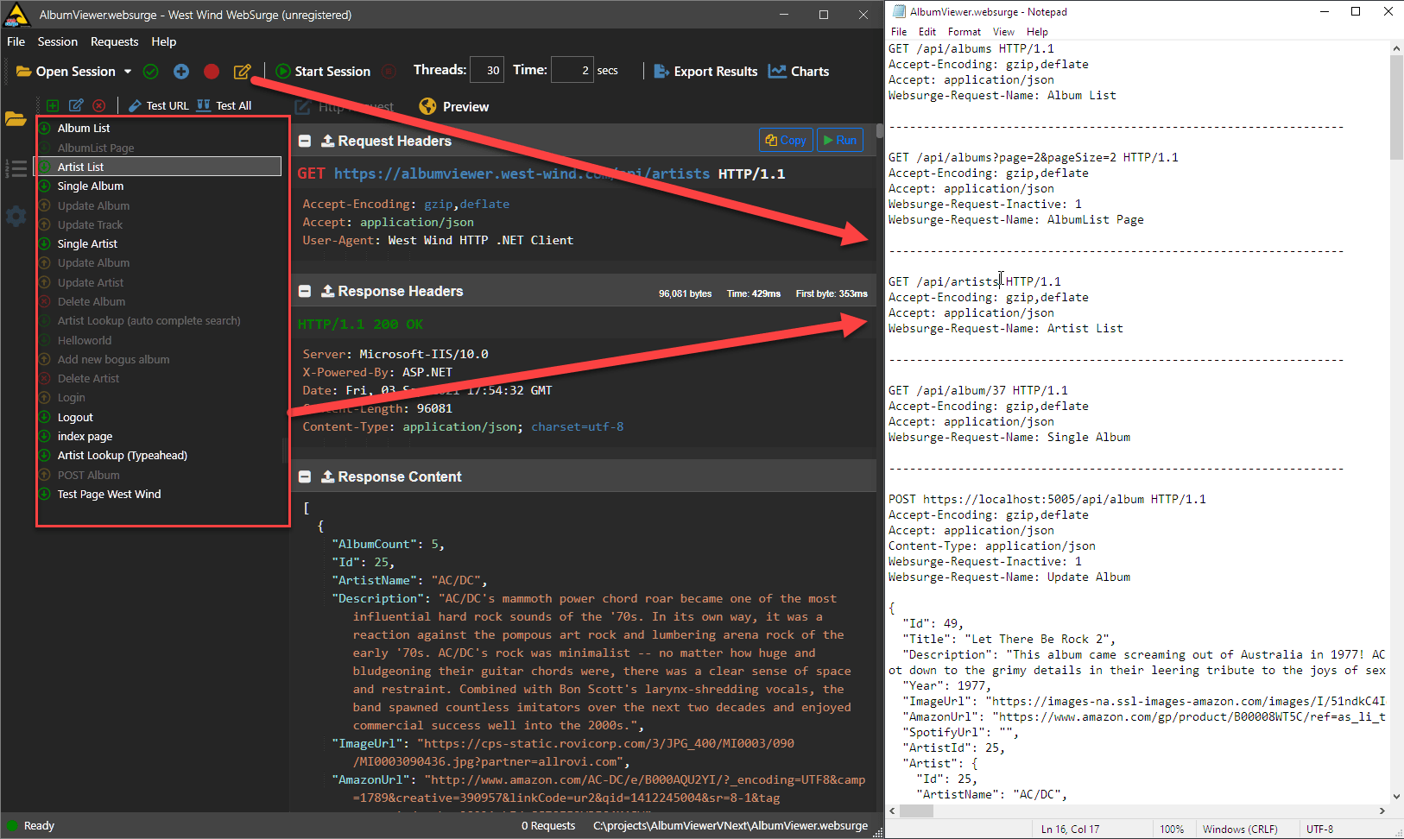1404x839 pixels.
Task: Open the Open Session dropdown arrow
Action: (127, 72)
